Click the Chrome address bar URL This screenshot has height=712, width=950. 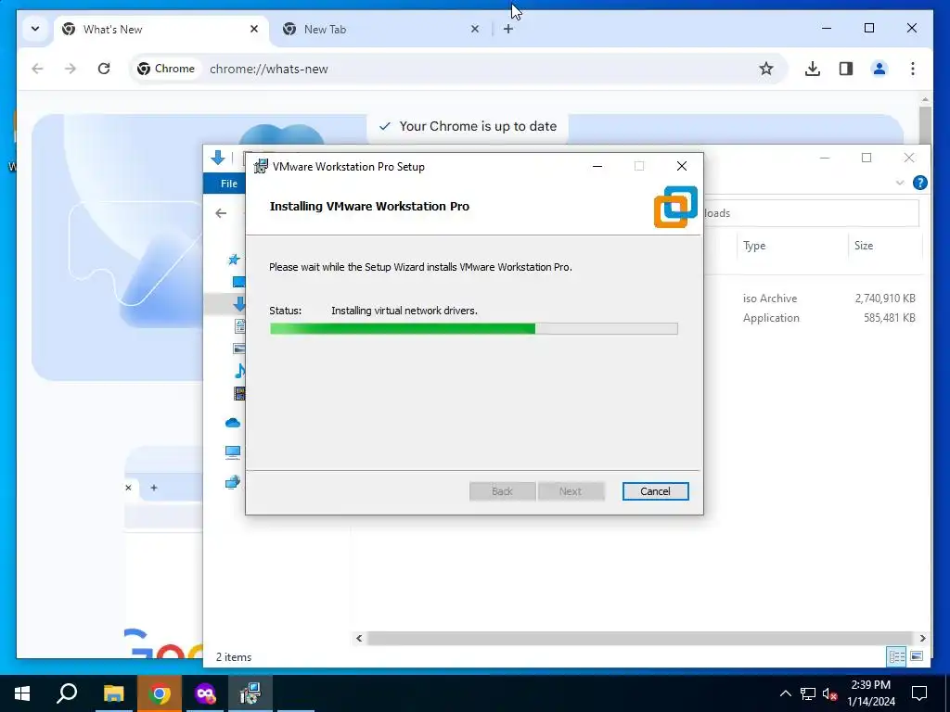268,69
